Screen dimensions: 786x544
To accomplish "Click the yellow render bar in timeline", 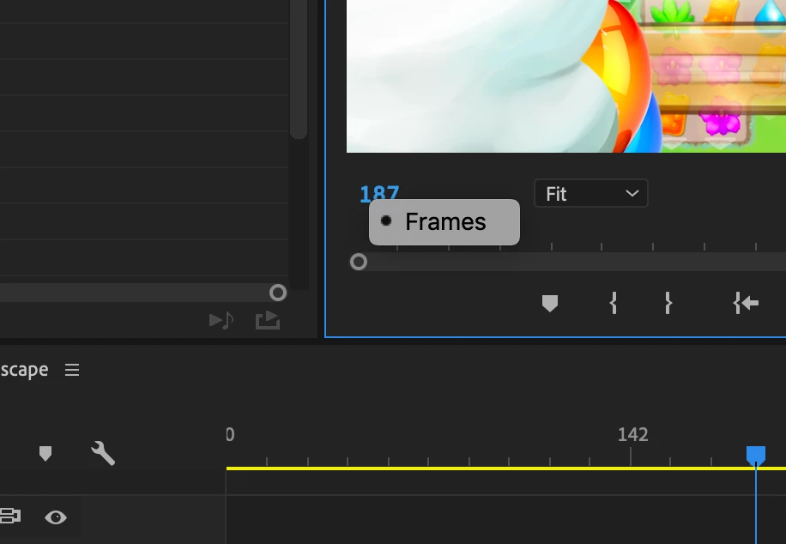I will click(x=505, y=468).
